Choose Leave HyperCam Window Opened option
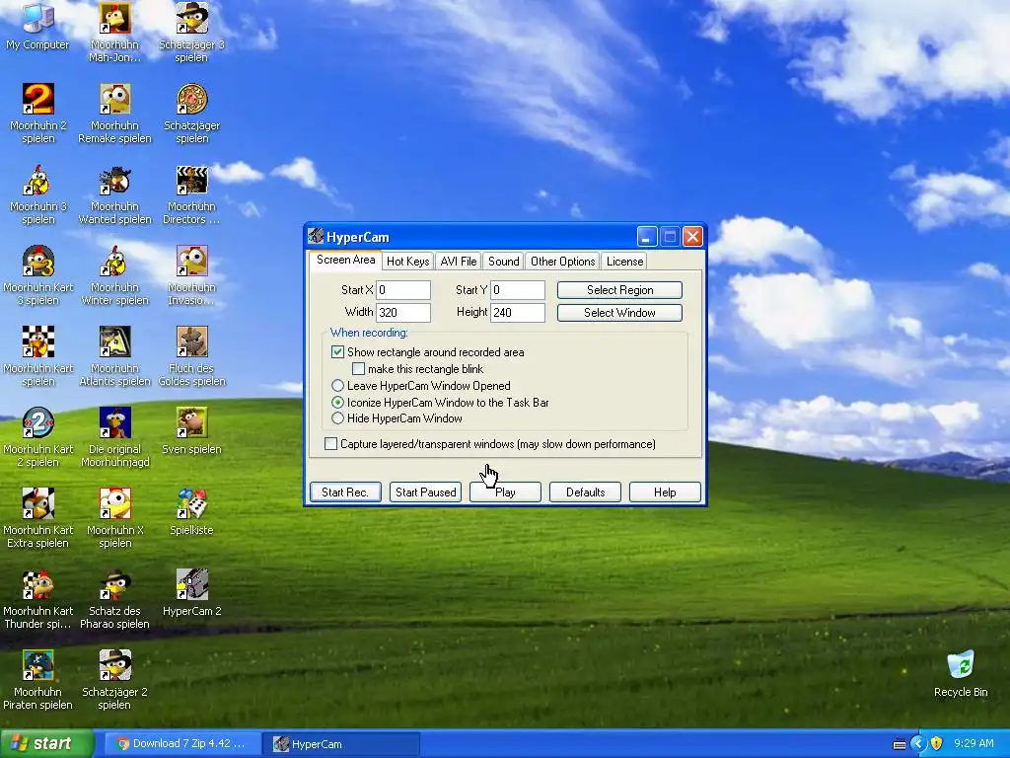The image size is (1010, 758). point(337,386)
